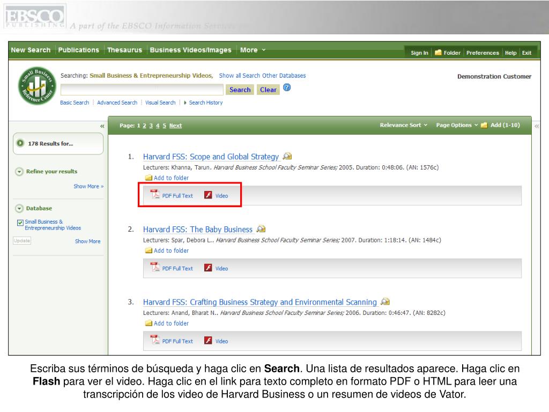Click PDF icon for Scope and Global Strategy
Image resolution: width=549 pixels, height=412 pixels.
(155, 194)
